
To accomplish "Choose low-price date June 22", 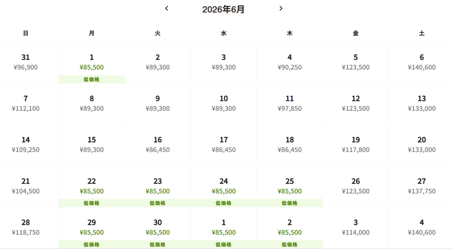I will coord(91,187).
